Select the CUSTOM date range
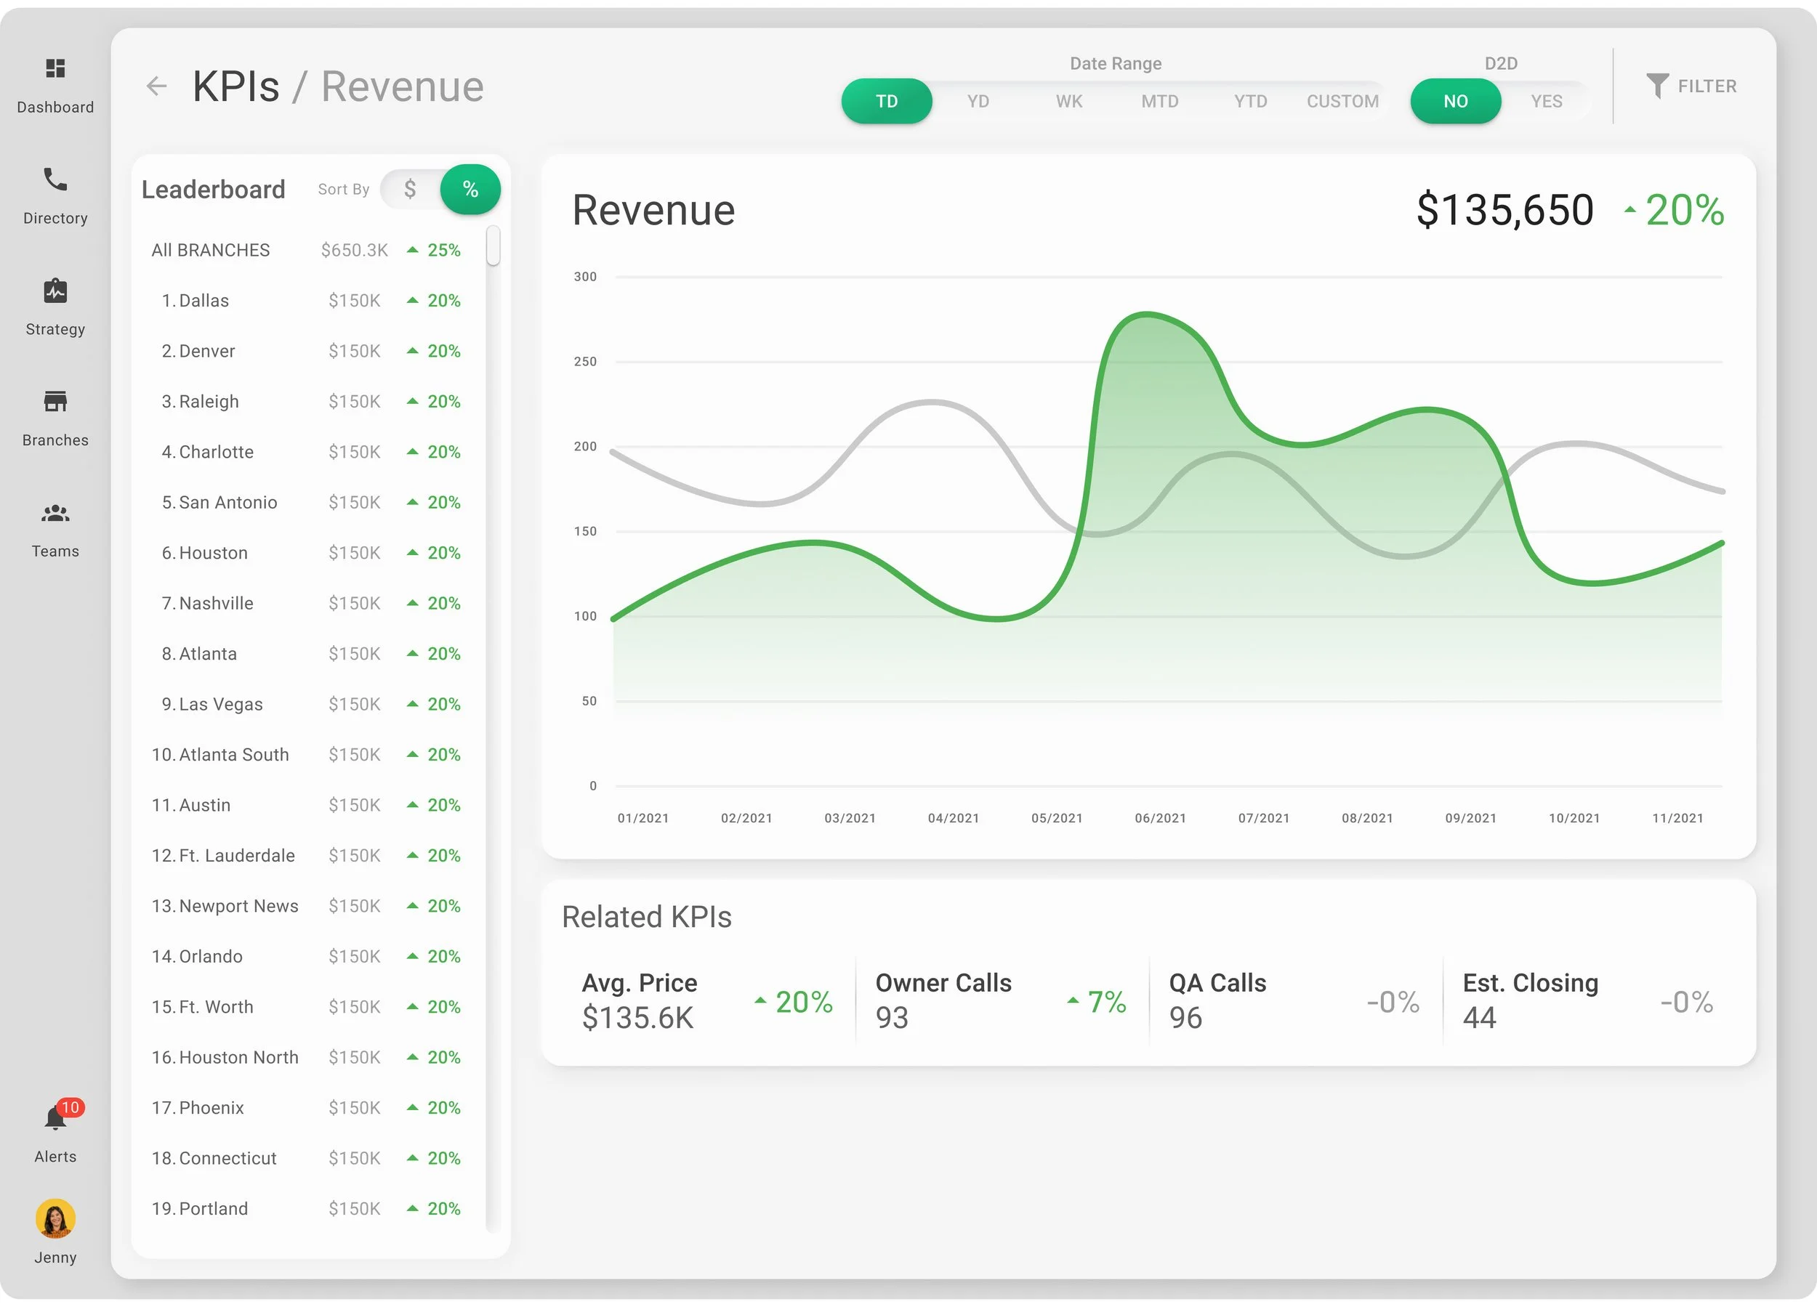Image resolution: width=1817 pixels, height=1307 pixels. click(x=1342, y=102)
